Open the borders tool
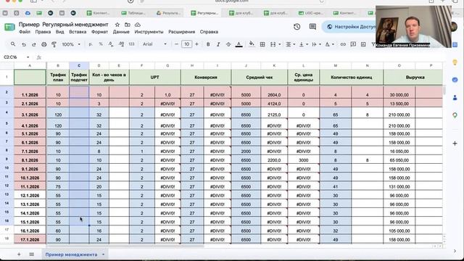The image size is (464, 261). 262,44
